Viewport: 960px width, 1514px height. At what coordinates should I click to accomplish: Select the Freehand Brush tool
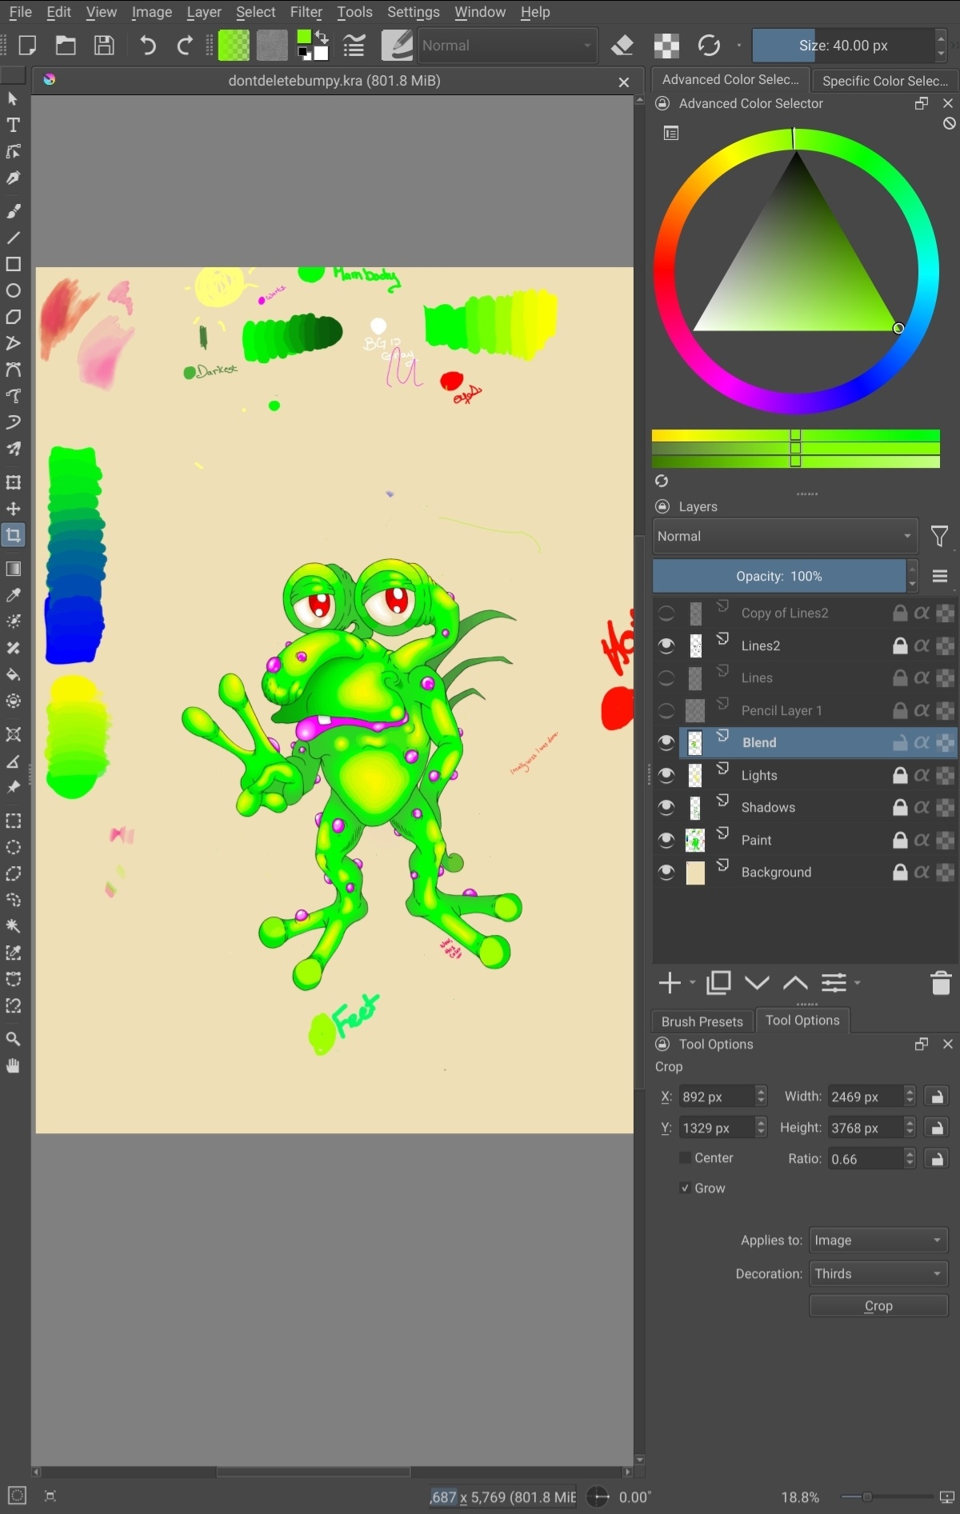(x=14, y=211)
